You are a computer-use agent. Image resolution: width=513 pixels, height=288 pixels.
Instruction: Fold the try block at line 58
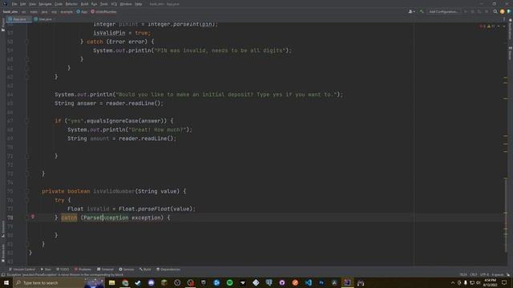(x=27, y=42)
